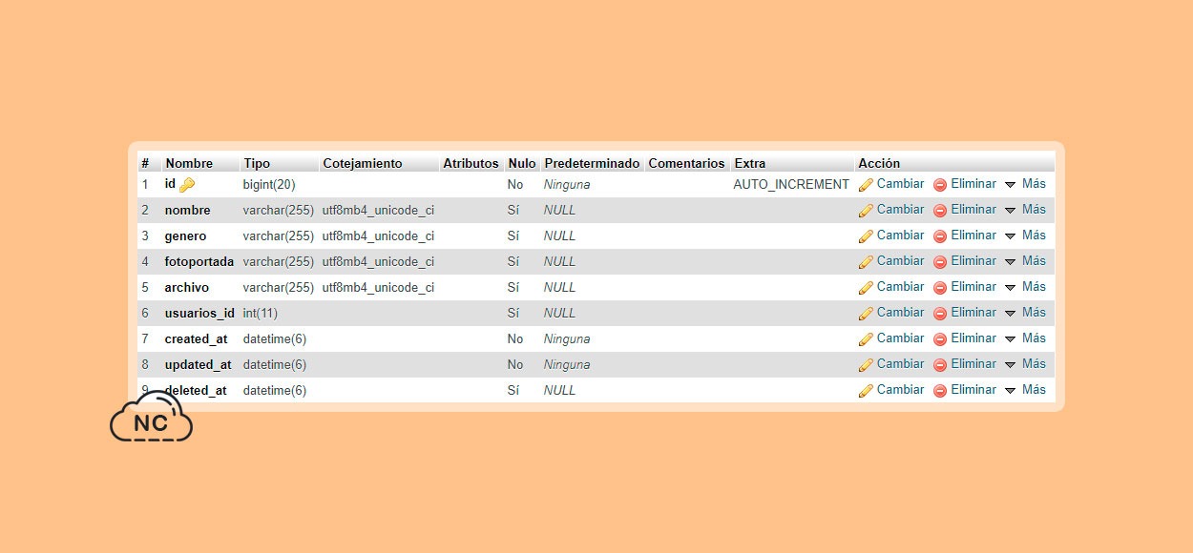Viewport: 1193px width, 553px height.
Task: Click the Atributos column header
Action: (471, 164)
